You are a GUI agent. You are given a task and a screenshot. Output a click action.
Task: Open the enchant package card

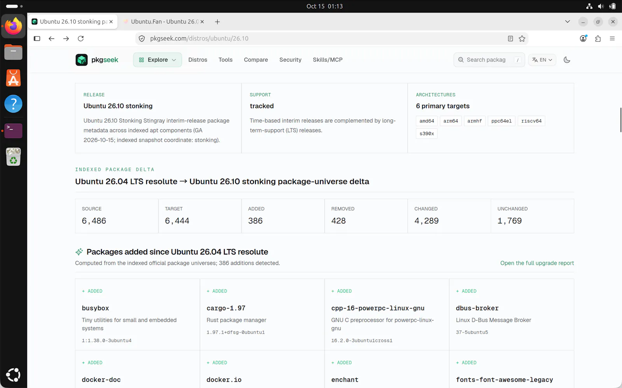(x=387, y=369)
